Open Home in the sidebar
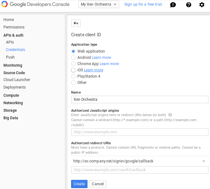This screenshot has width=210, height=189. [9, 20]
